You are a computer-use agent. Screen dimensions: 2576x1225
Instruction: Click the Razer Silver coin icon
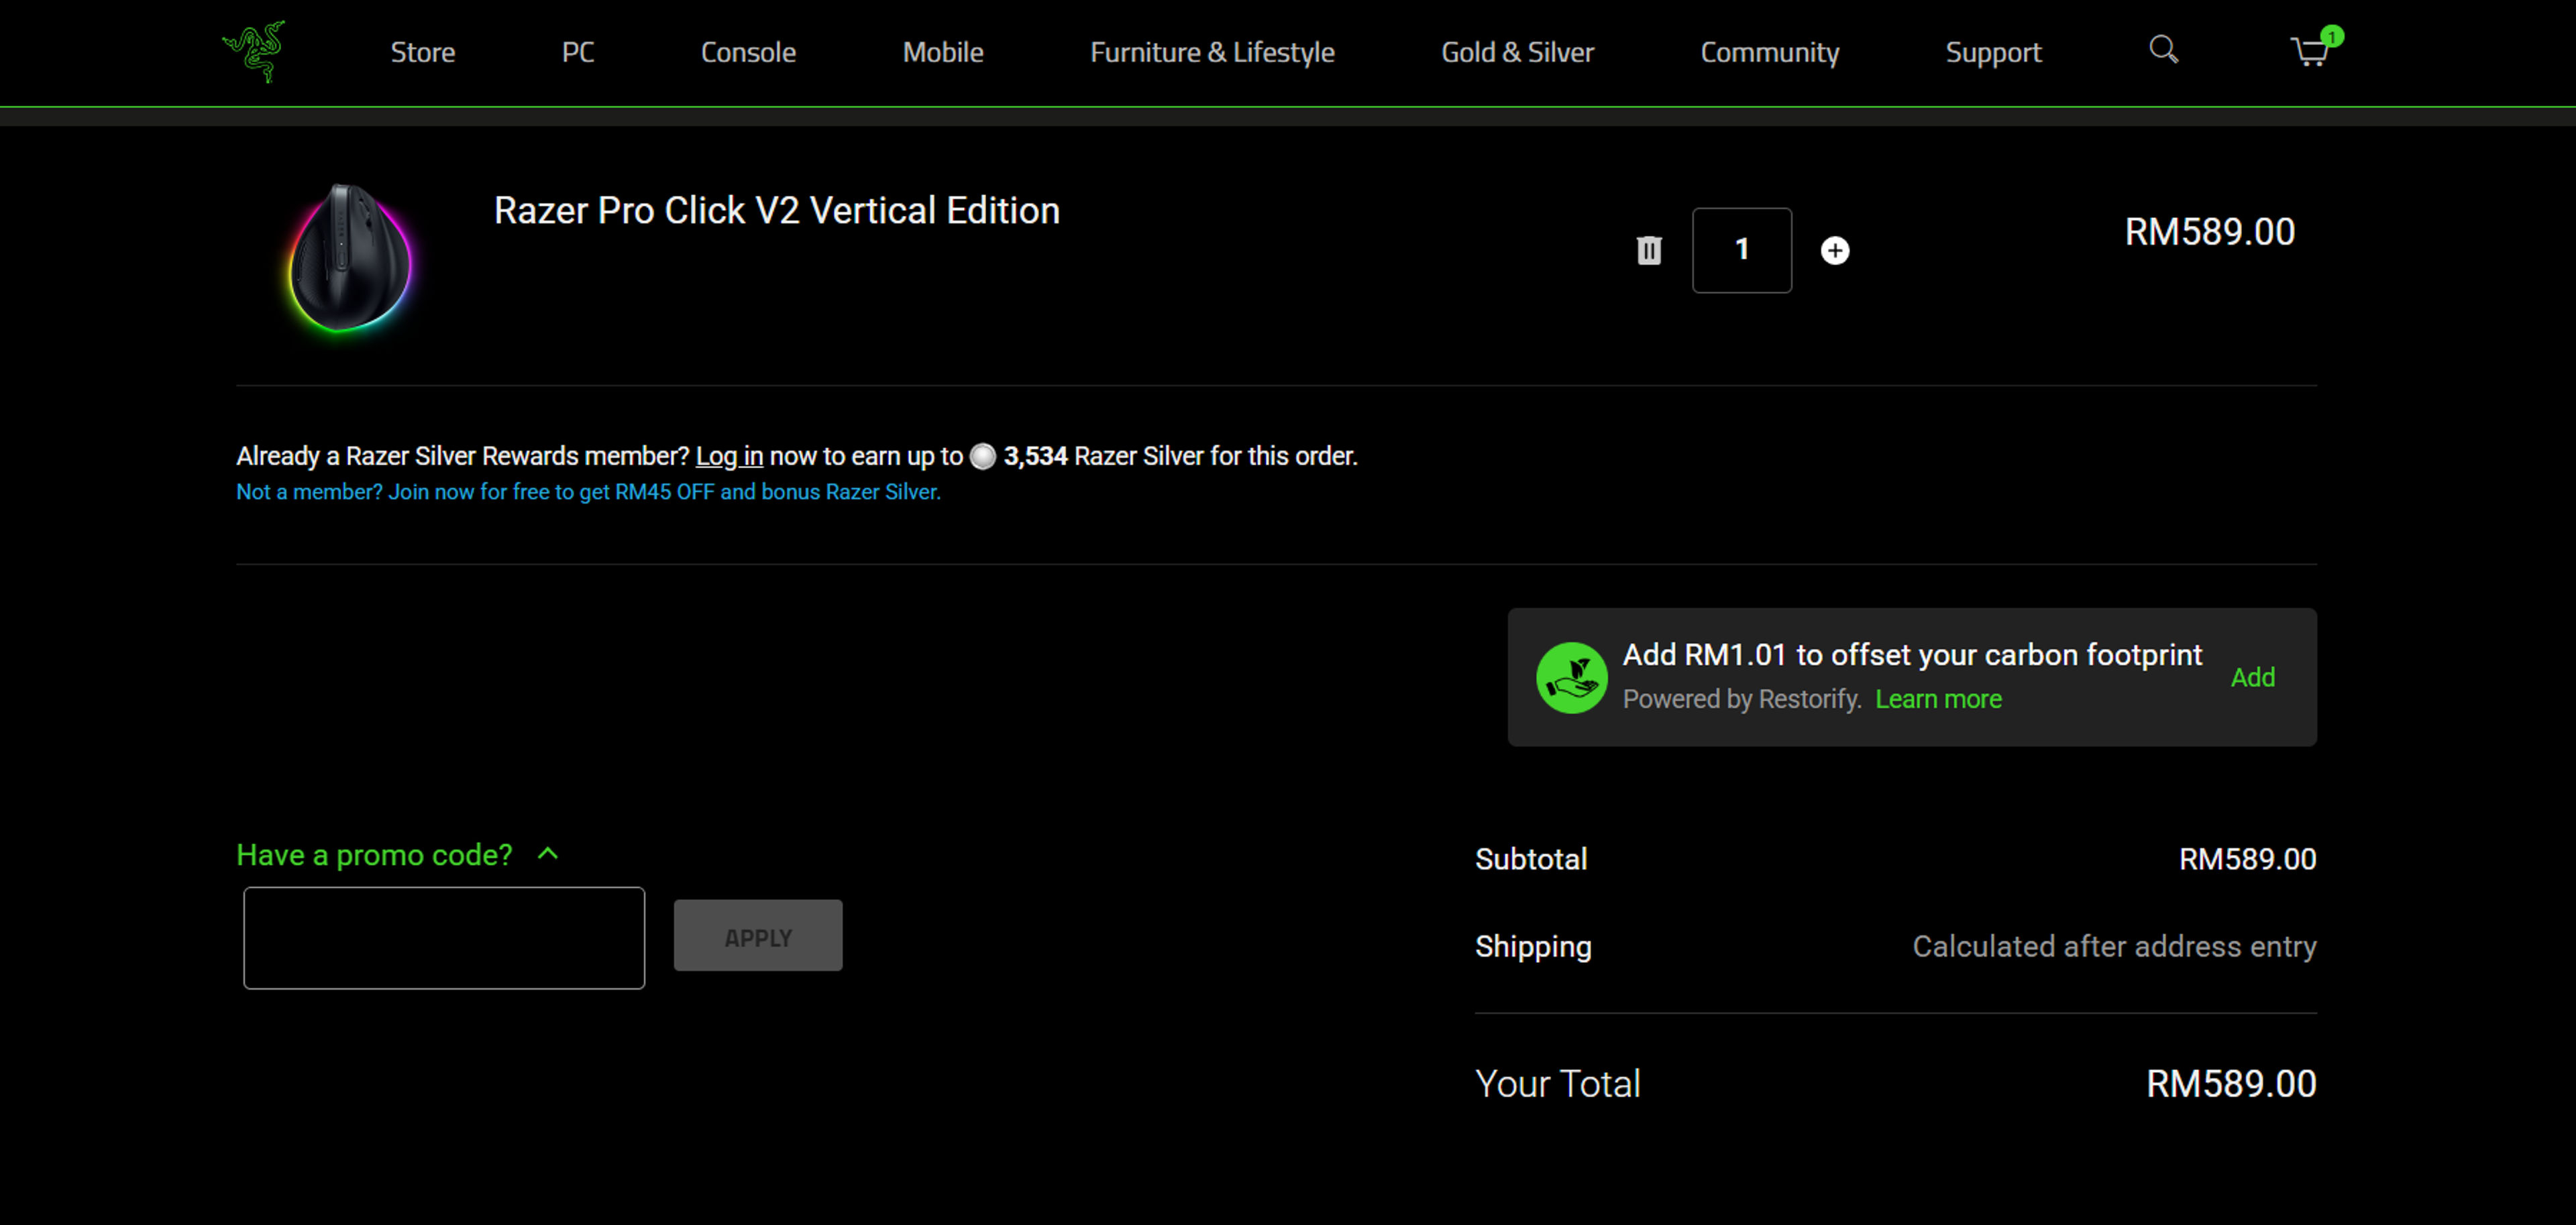[x=983, y=457]
